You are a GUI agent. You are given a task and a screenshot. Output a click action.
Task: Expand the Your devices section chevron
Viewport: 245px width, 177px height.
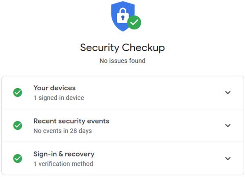[228, 92]
